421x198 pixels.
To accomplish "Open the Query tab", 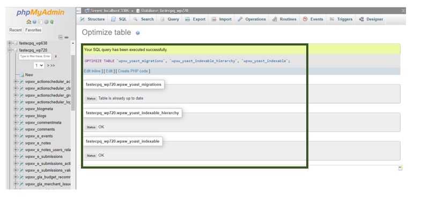I will [x=169, y=19].
